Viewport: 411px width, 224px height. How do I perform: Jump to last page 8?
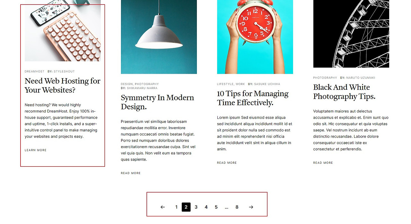[237, 207]
